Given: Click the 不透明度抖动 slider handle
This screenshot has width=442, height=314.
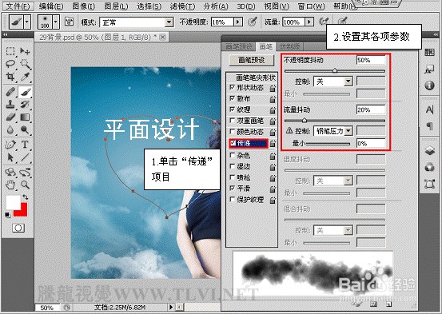Looking at the screenshot, I should point(335,70).
